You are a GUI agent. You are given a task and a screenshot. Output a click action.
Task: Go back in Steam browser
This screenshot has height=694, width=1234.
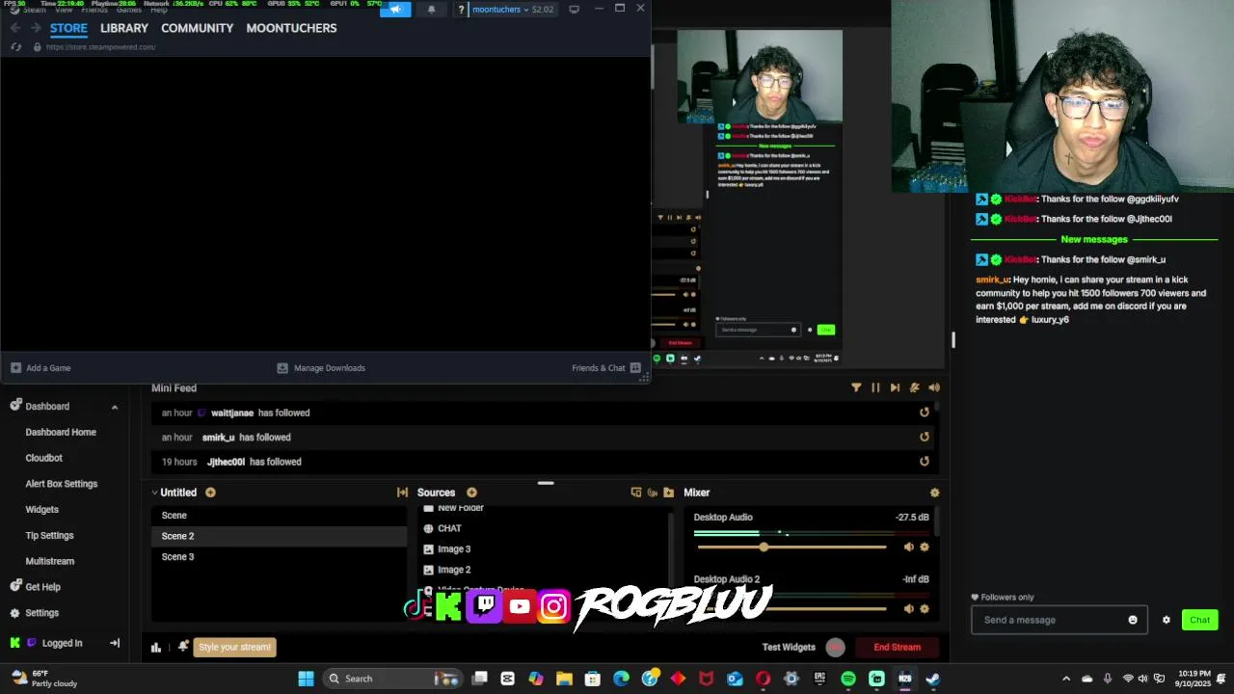[x=15, y=28]
